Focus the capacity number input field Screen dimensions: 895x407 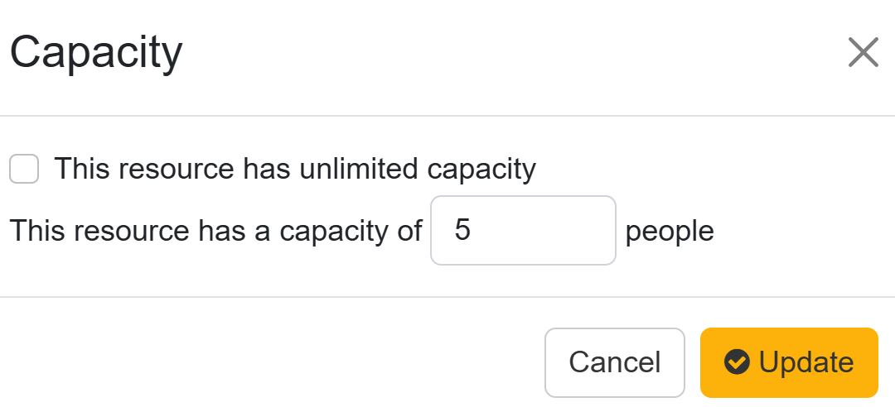(x=523, y=231)
